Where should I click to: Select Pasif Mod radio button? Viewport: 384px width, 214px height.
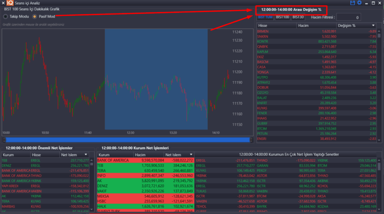[34, 16]
